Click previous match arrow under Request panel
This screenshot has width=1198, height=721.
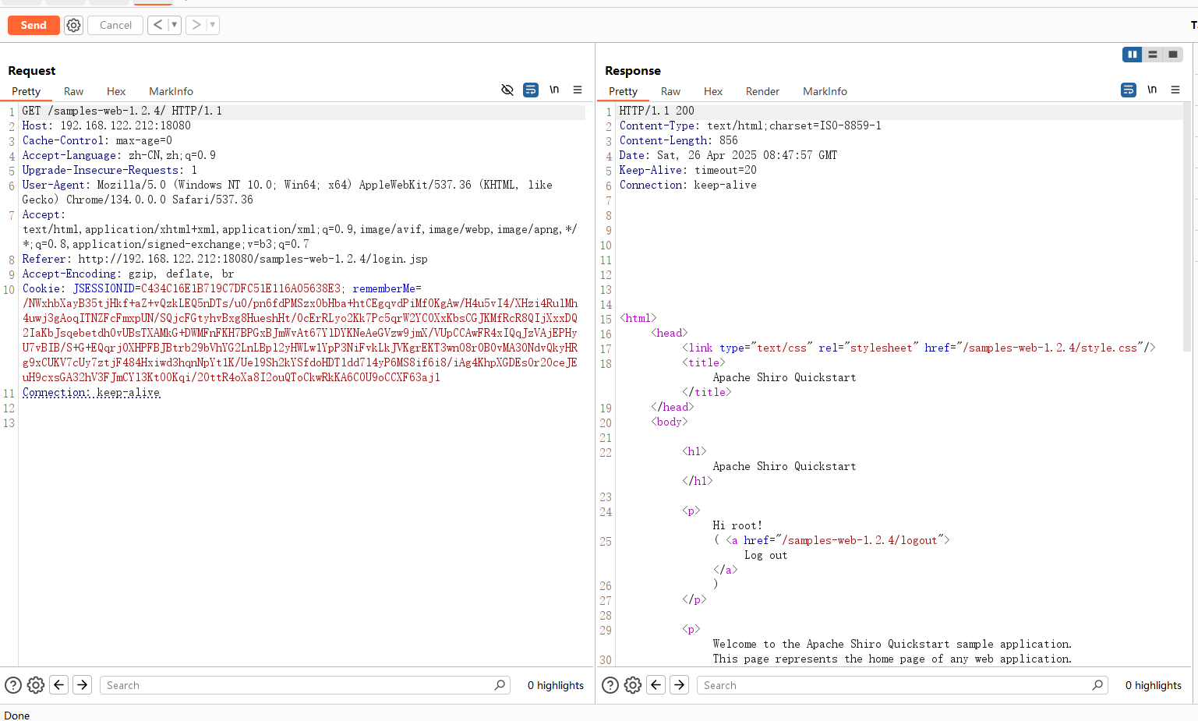[59, 685]
